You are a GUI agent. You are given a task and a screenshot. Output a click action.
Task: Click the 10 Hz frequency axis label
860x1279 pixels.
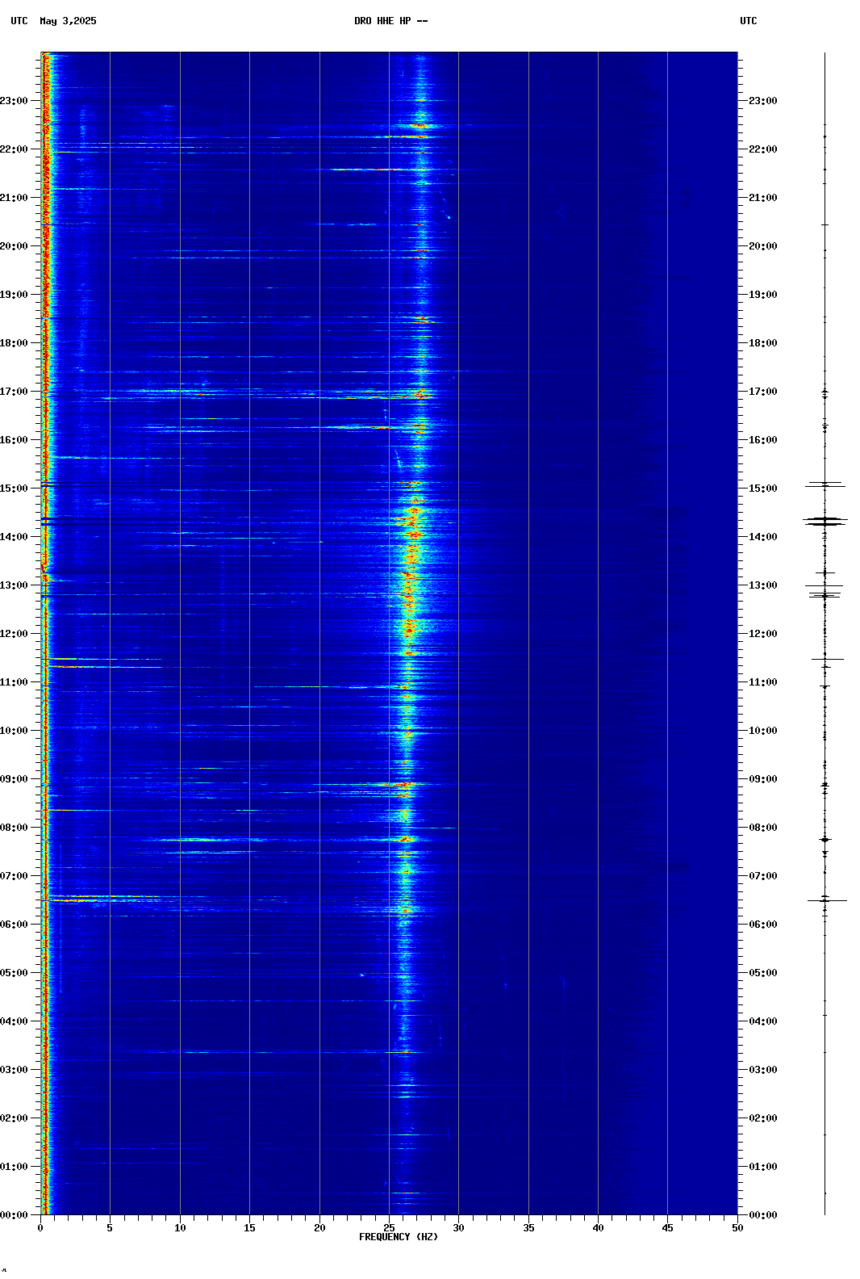[x=180, y=1228]
